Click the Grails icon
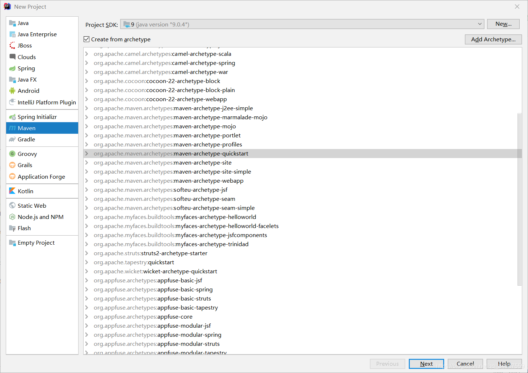 (x=12, y=165)
